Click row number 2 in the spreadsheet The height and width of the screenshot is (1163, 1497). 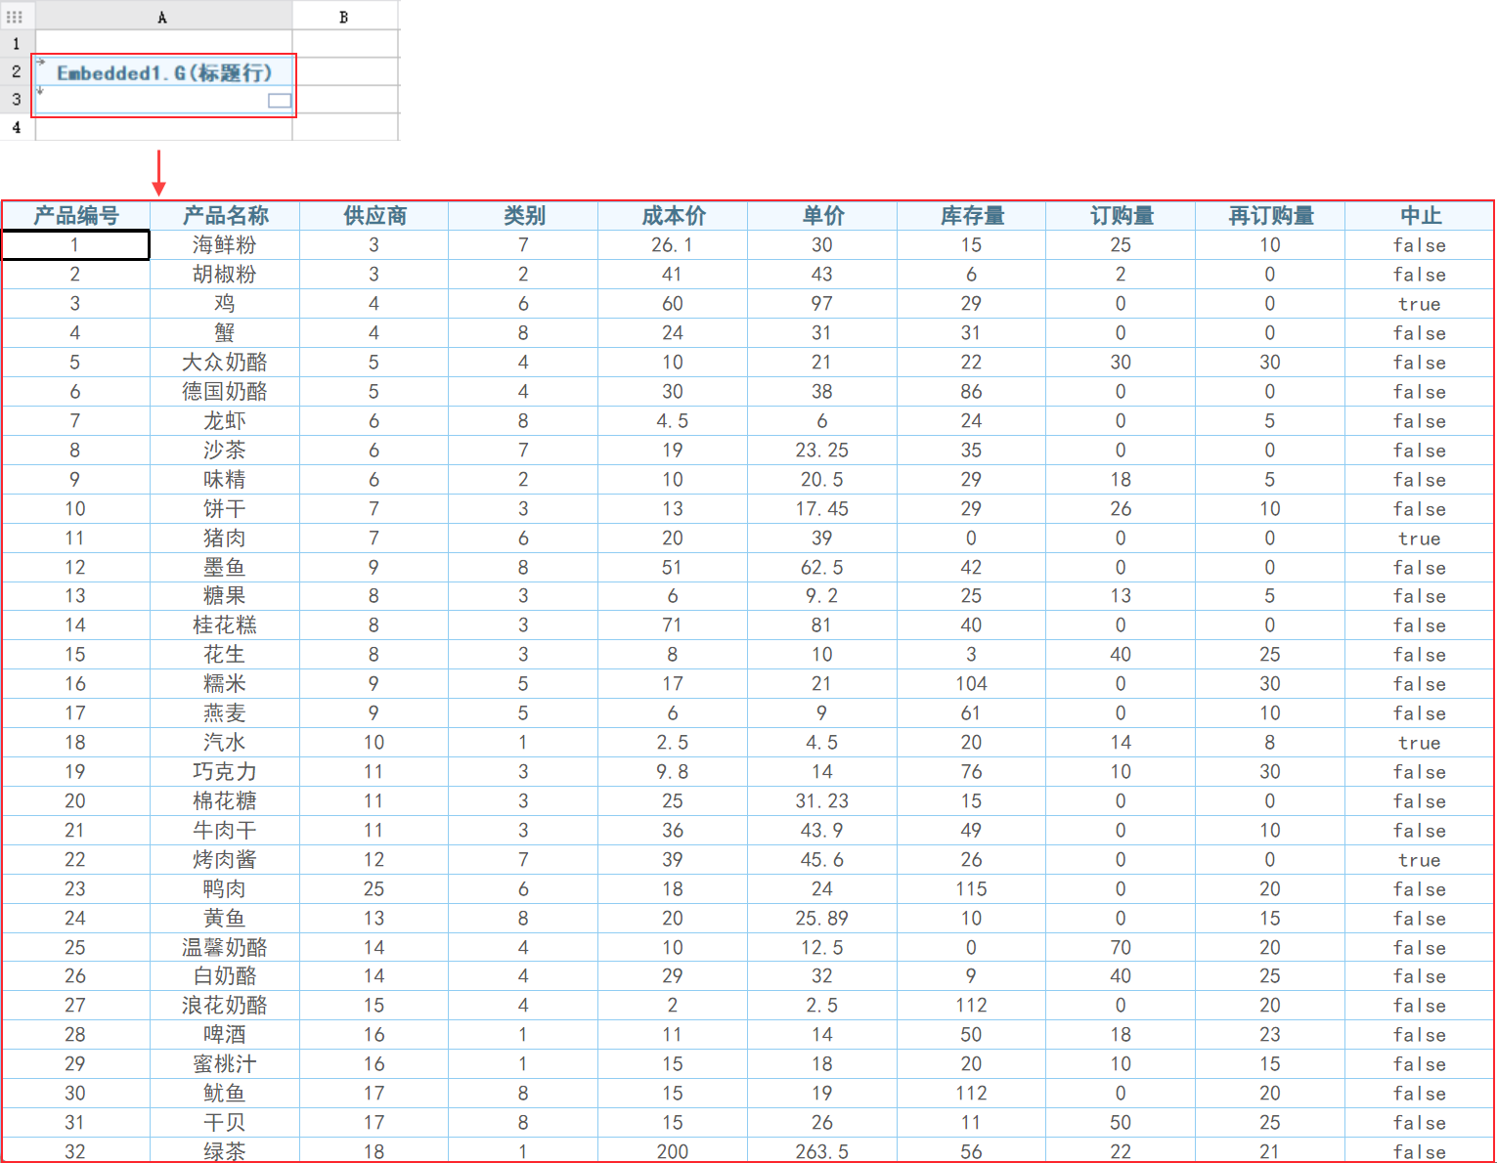coord(16,71)
